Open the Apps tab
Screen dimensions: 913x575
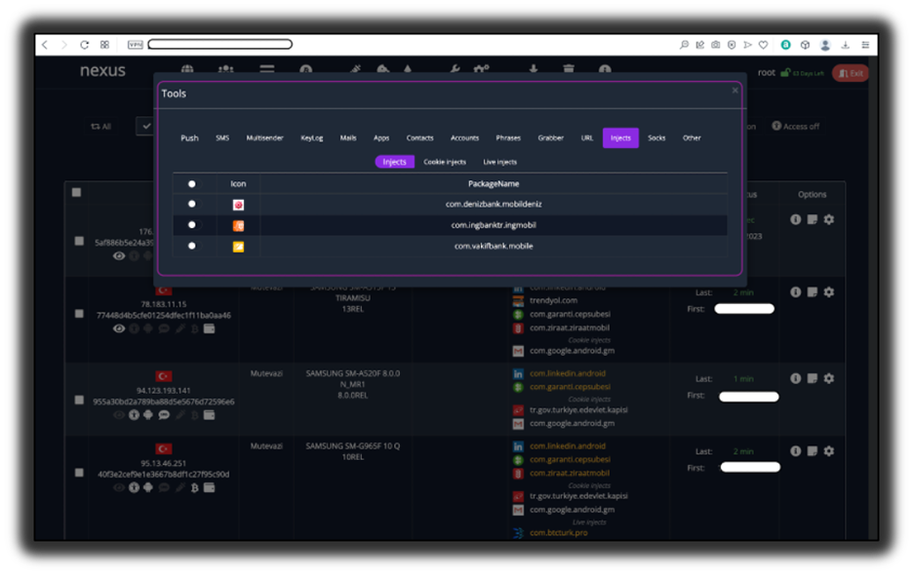(x=381, y=138)
